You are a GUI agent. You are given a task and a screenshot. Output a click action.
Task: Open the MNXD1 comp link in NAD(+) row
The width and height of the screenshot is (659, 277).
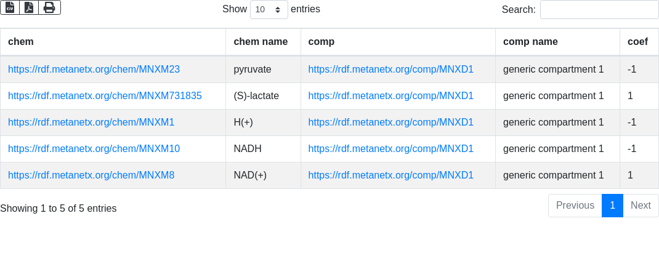click(390, 175)
